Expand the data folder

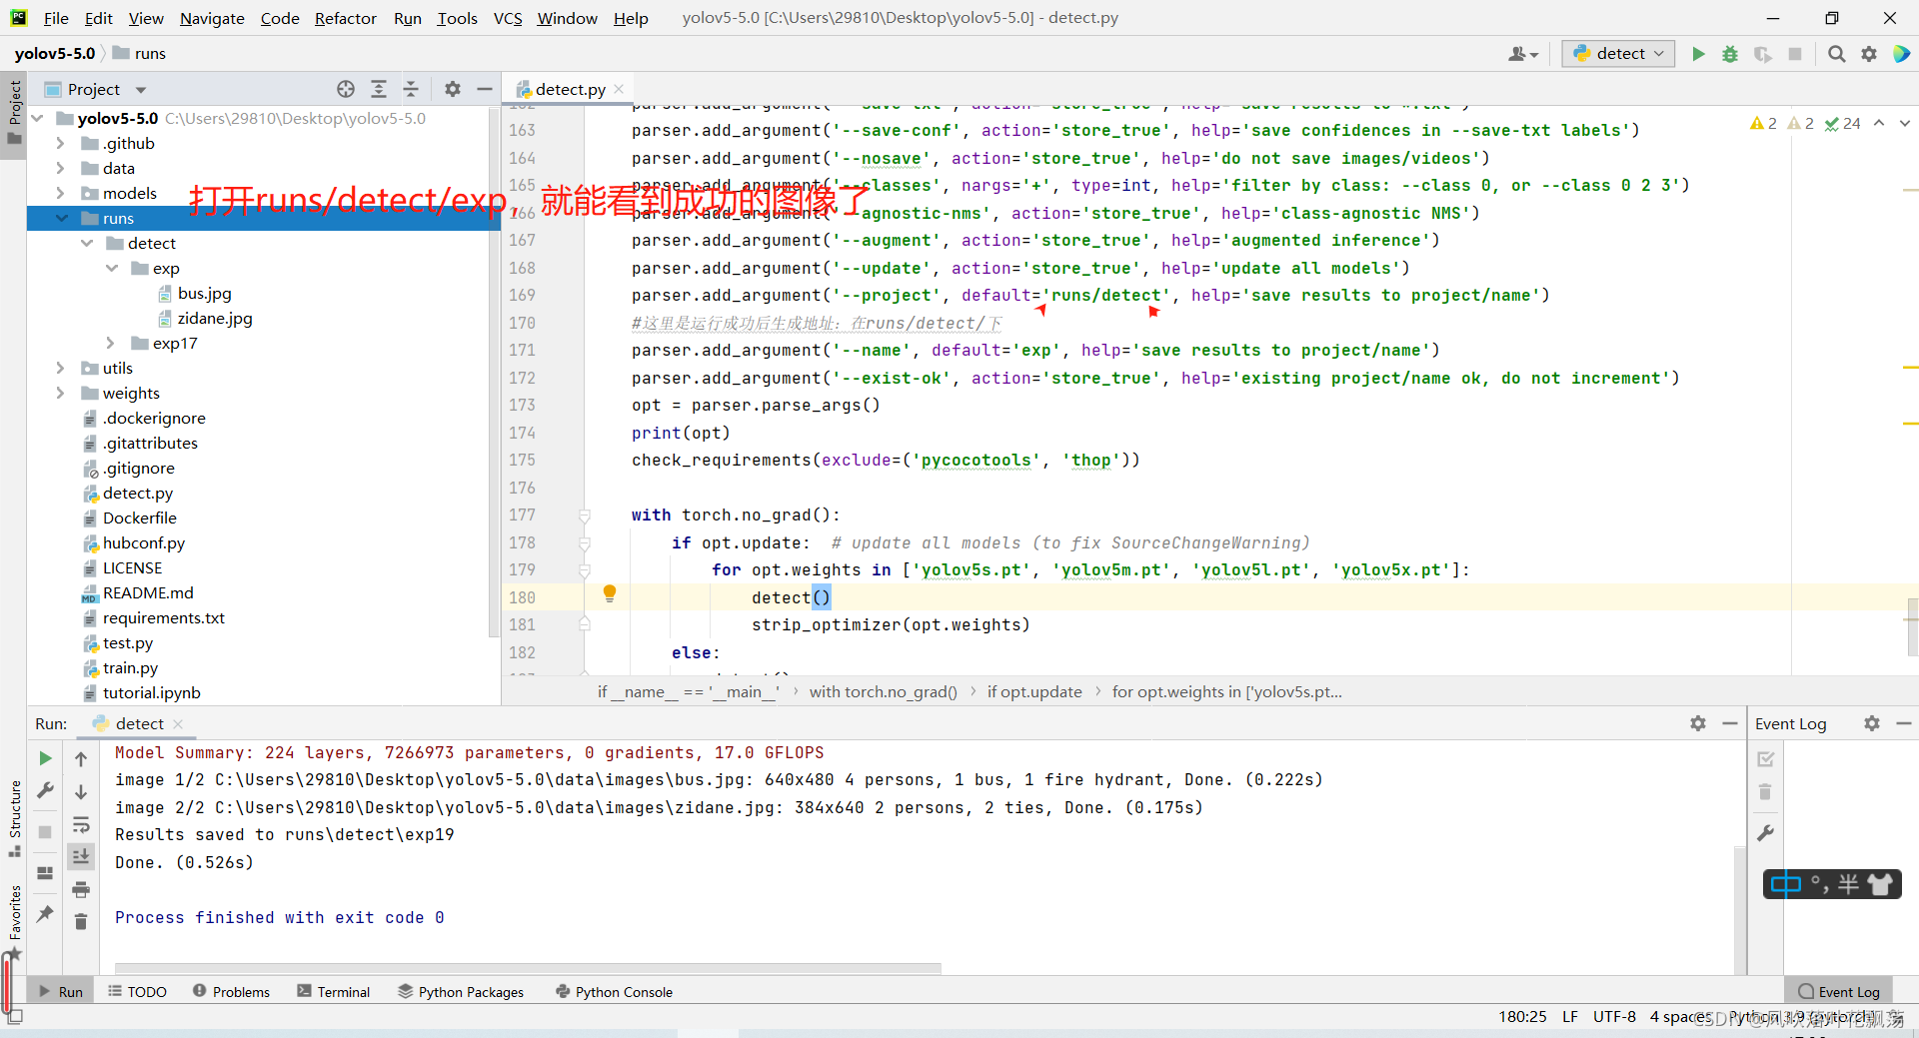(x=61, y=168)
